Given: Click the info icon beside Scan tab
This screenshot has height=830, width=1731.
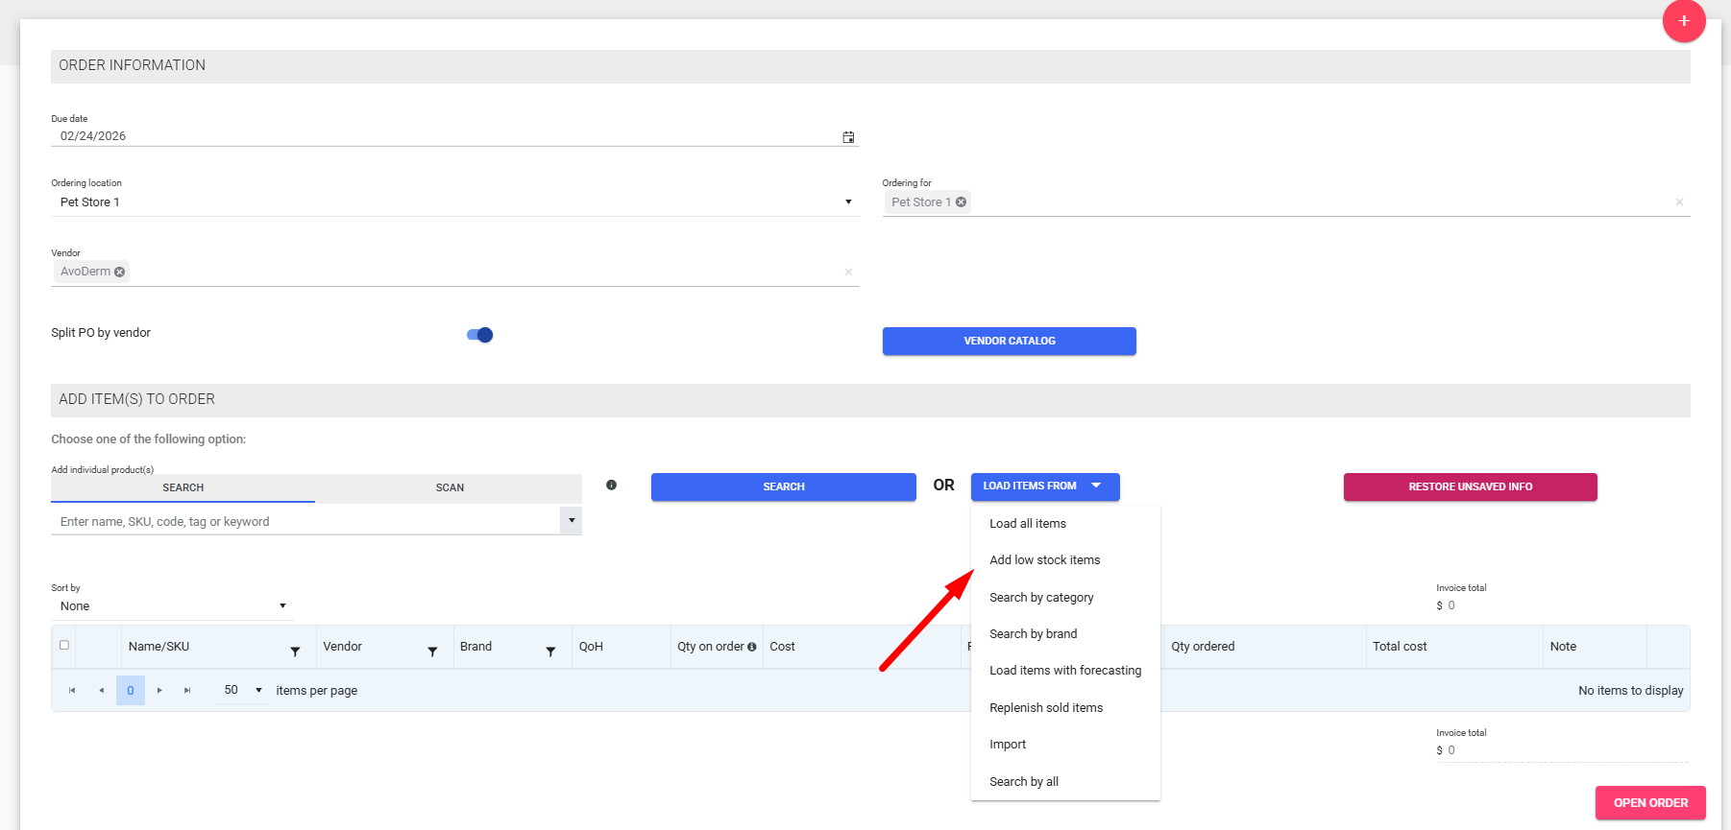Looking at the screenshot, I should pyautogui.click(x=611, y=486).
